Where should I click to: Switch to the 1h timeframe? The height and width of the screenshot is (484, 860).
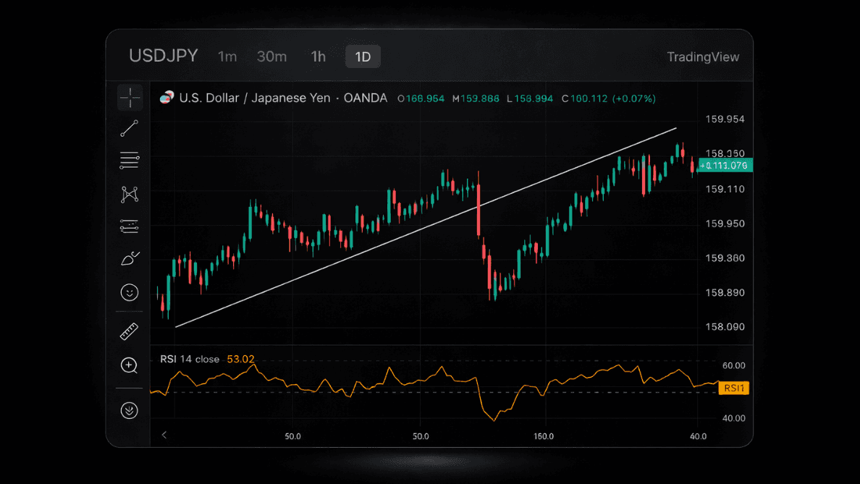318,56
